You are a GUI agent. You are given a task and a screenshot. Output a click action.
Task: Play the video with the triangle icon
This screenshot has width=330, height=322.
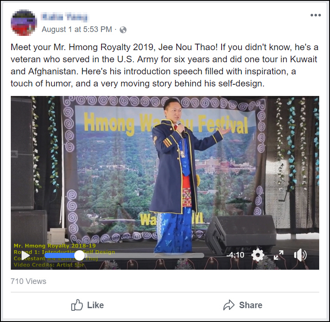(25, 255)
